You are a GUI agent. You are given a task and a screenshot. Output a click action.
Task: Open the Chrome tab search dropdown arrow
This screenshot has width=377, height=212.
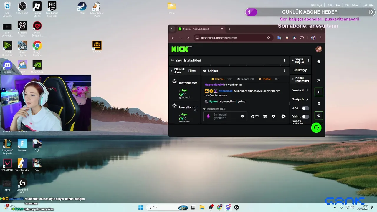click(x=172, y=29)
